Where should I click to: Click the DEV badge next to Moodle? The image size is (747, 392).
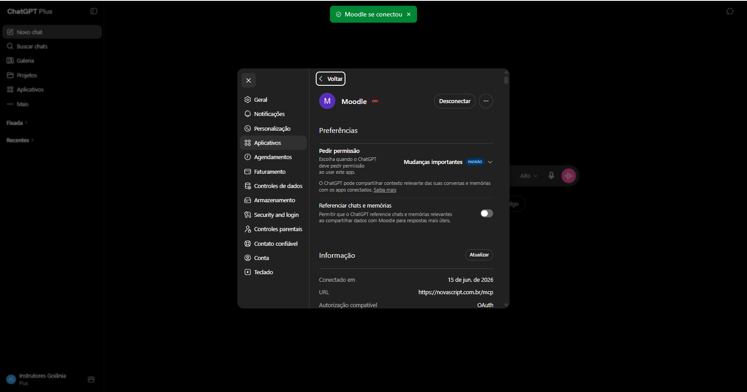point(375,101)
